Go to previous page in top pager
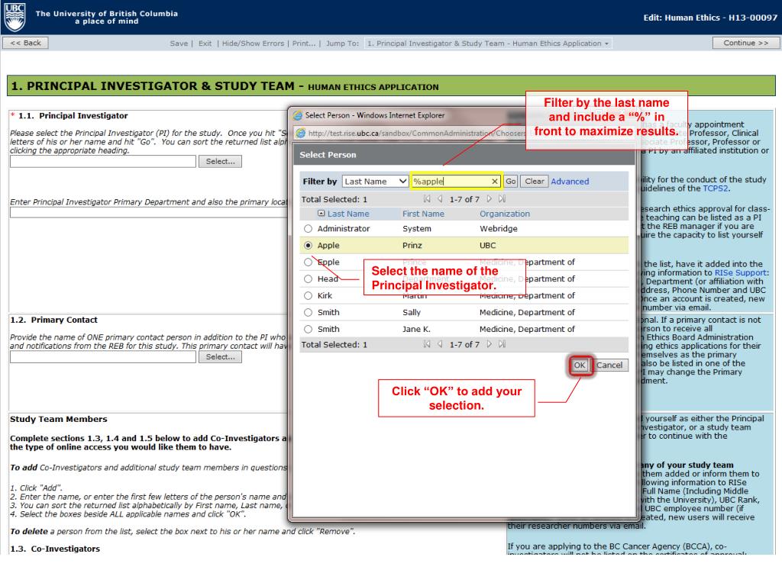 440,199
